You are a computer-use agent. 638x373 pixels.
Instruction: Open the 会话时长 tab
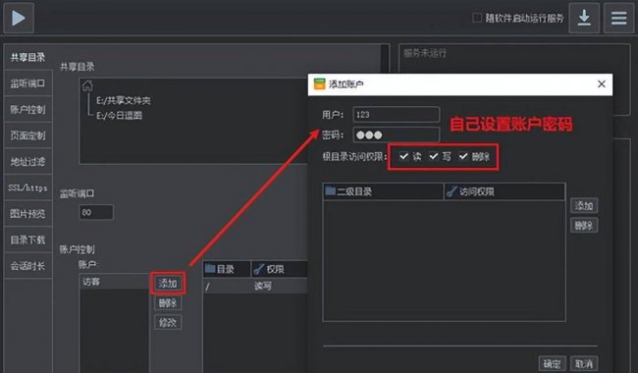coord(27,266)
